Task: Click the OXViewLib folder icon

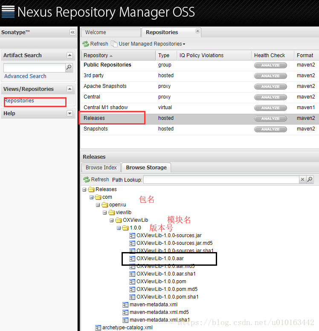Action: coord(119,220)
